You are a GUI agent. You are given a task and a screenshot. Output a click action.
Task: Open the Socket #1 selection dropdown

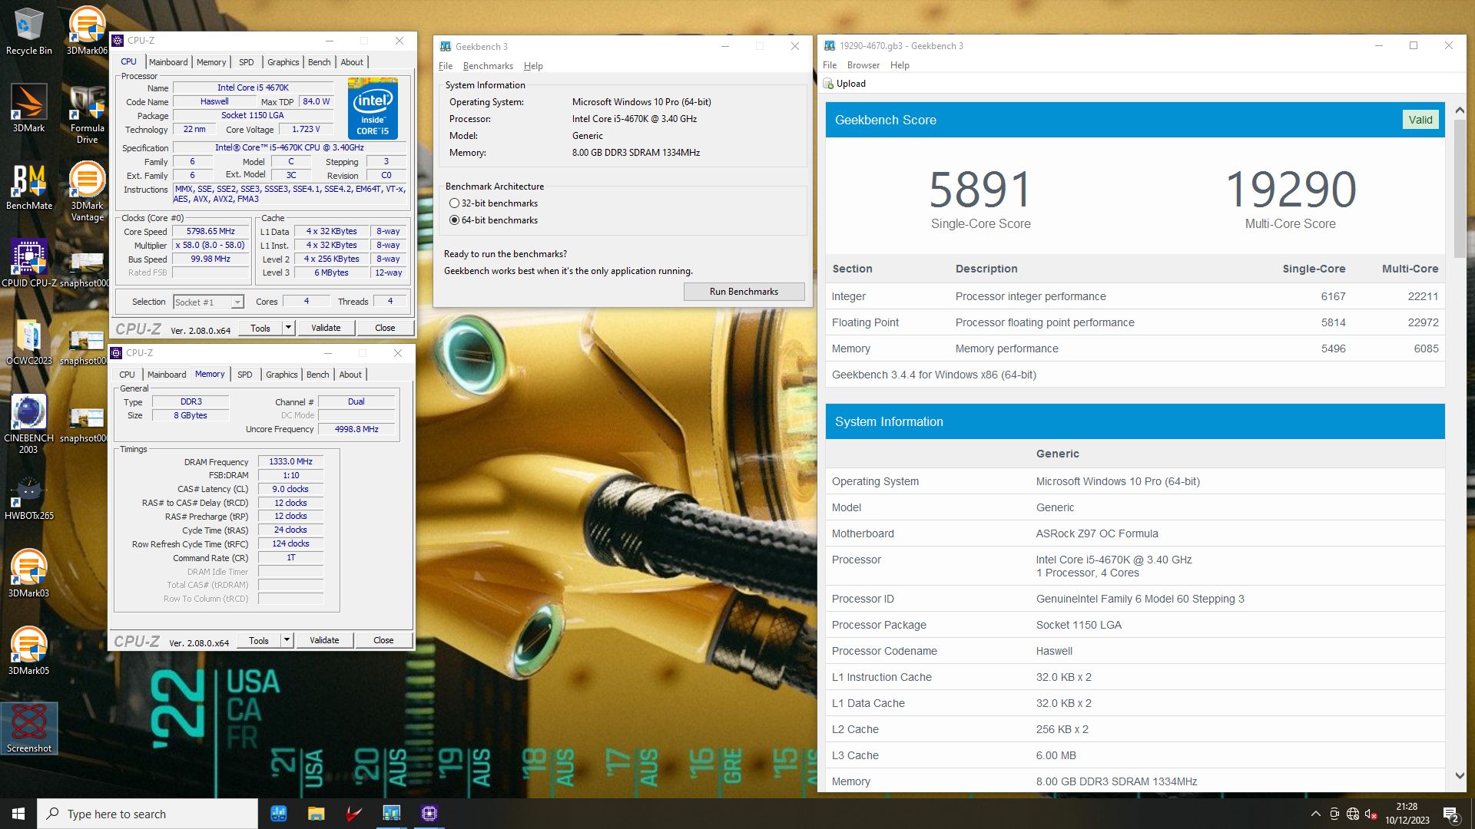pyautogui.click(x=209, y=302)
